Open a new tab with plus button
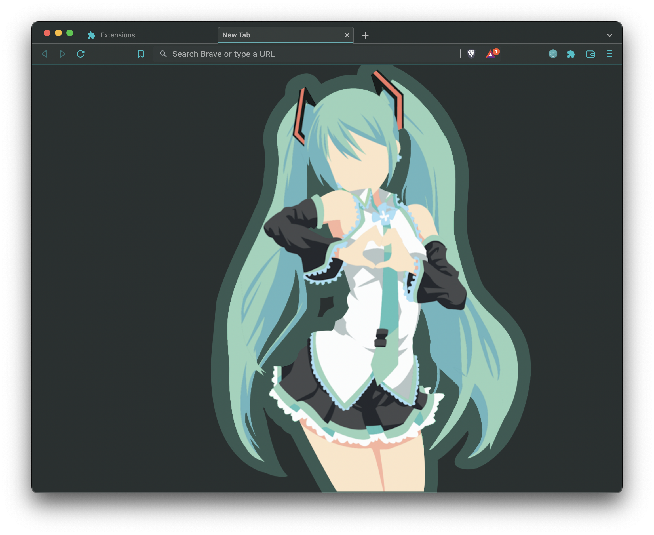This screenshot has height=535, width=654. click(x=365, y=35)
